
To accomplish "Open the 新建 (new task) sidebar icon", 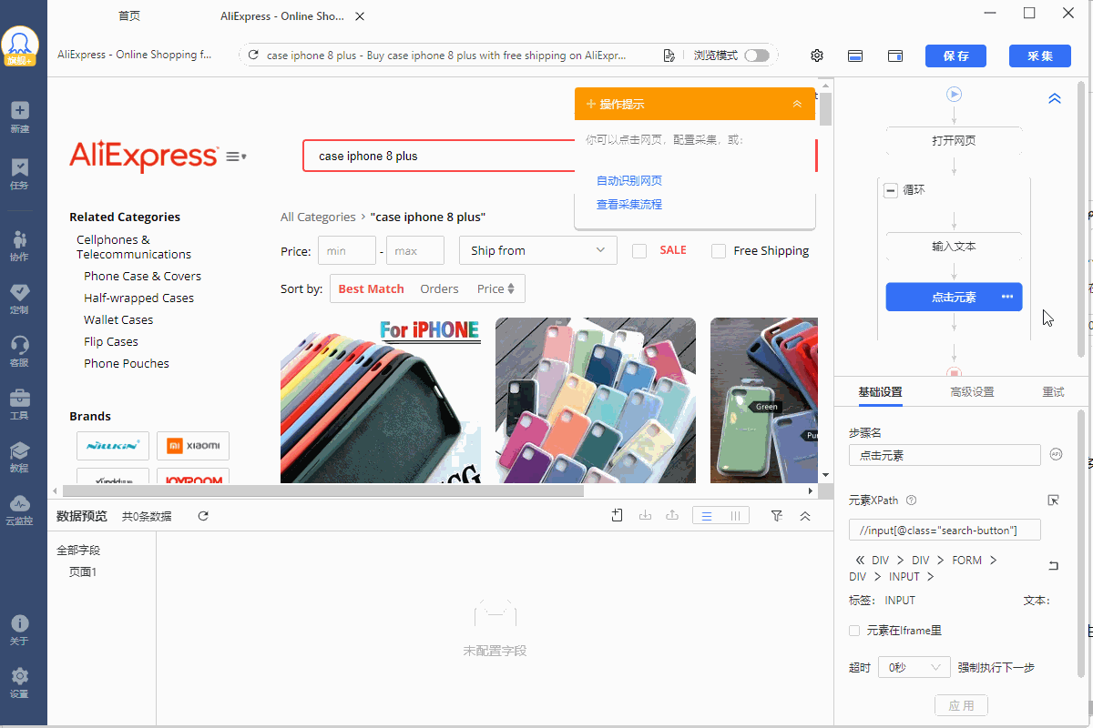I will (x=20, y=117).
